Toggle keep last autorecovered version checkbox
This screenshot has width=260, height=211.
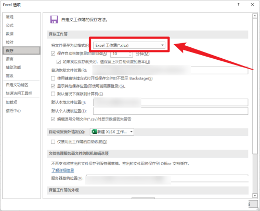click(x=59, y=62)
